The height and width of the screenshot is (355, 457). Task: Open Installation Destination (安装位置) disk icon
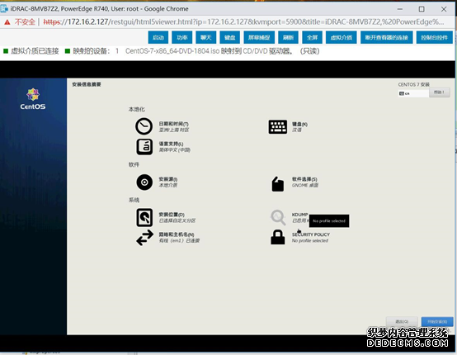pos(144,217)
